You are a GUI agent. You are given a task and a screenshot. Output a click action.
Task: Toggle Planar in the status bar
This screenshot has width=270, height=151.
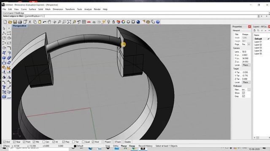(124, 146)
